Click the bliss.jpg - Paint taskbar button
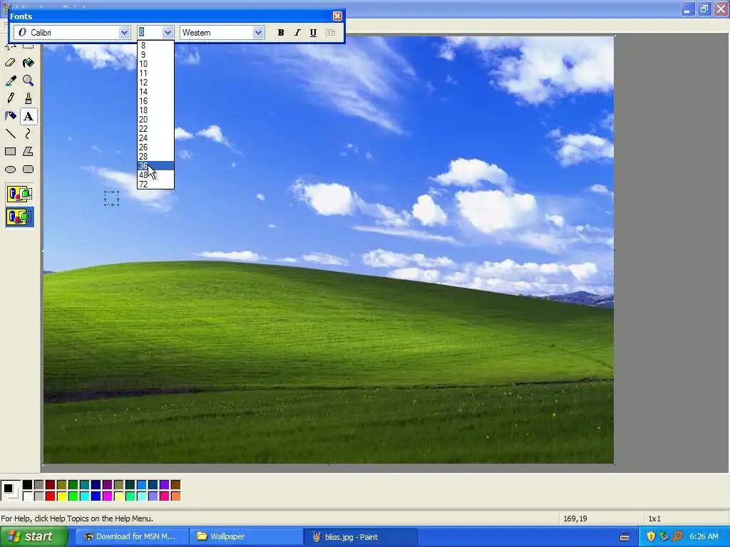730x547 pixels. [x=361, y=537]
